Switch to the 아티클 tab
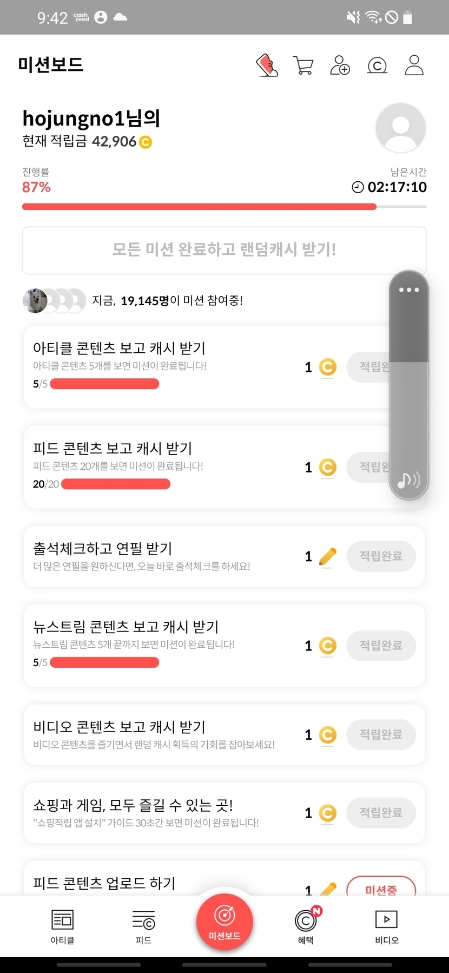The width and height of the screenshot is (449, 973). point(62,926)
